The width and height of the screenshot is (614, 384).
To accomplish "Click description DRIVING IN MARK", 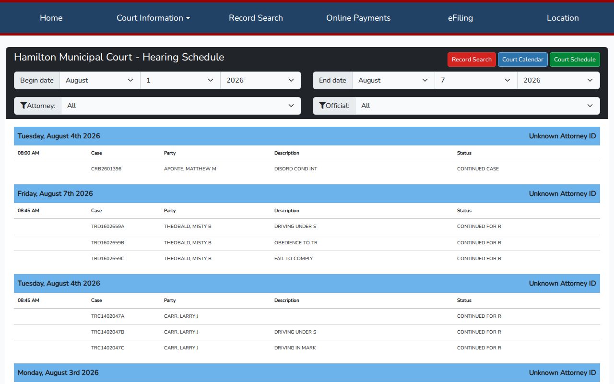I will click(x=295, y=348).
